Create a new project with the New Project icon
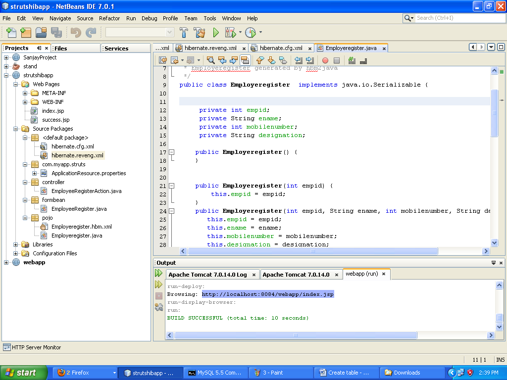This screenshot has width=507, height=380. pos(24,32)
